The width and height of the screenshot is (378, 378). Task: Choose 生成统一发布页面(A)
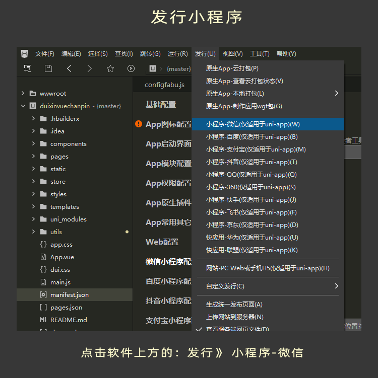pos(268,304)
